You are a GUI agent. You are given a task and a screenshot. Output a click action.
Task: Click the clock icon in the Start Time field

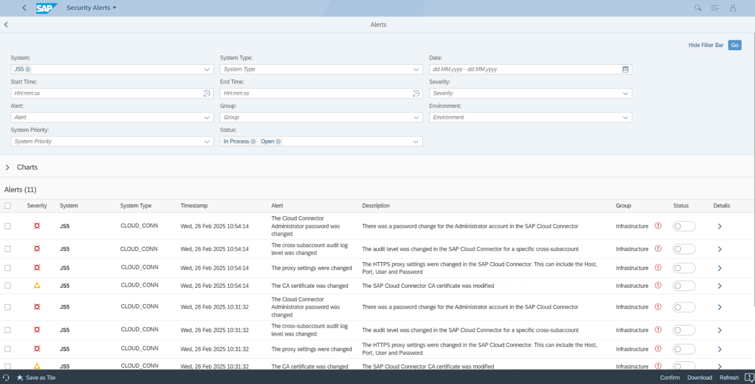(206, 92)
